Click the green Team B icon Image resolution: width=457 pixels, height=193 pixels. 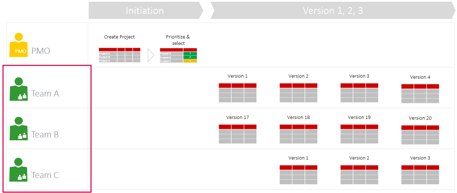(19, 129)
